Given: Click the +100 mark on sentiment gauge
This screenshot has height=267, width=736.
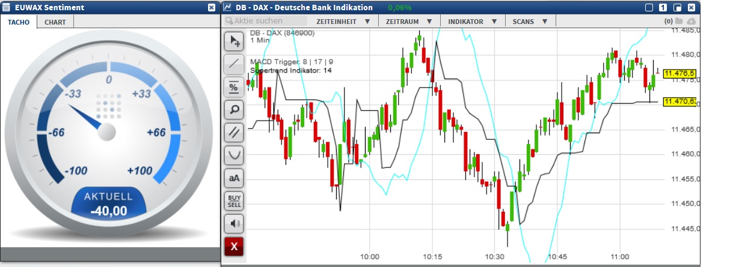Looking at the screenshot, I should click(x=140, y=171).
